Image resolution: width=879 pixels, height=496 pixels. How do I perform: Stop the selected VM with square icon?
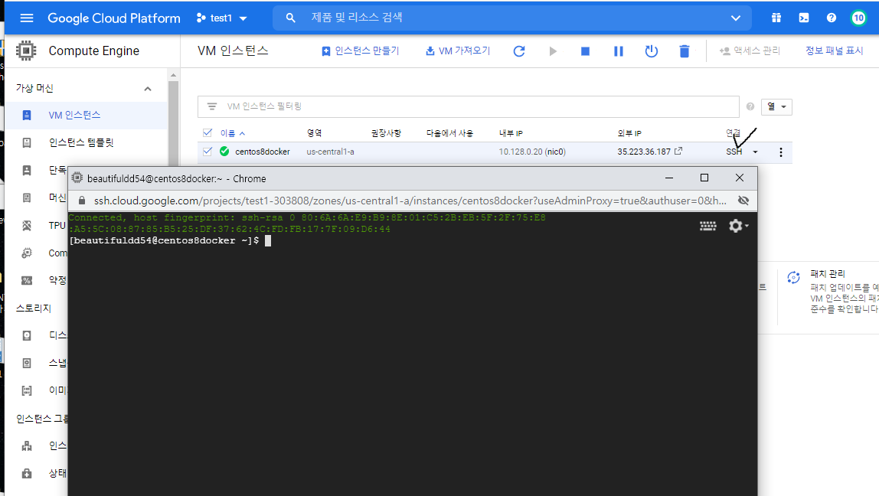click(585, 51)
